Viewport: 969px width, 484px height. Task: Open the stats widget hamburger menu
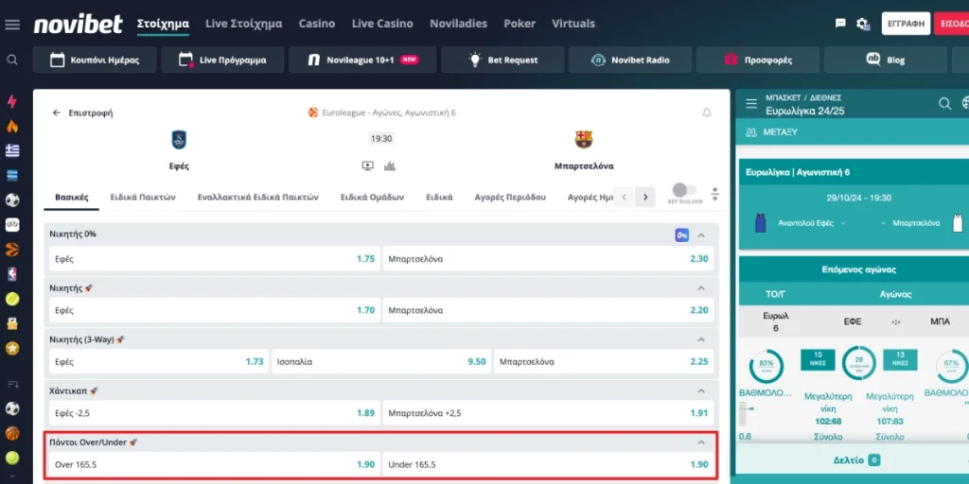point(751,104)
